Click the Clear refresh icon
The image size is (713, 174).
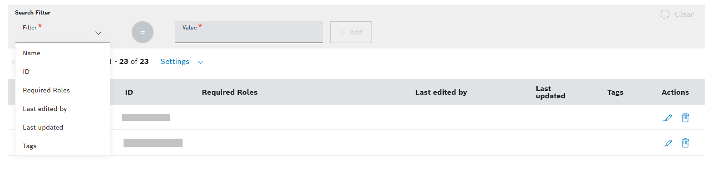pyautogui.click(x=665, y=14)
